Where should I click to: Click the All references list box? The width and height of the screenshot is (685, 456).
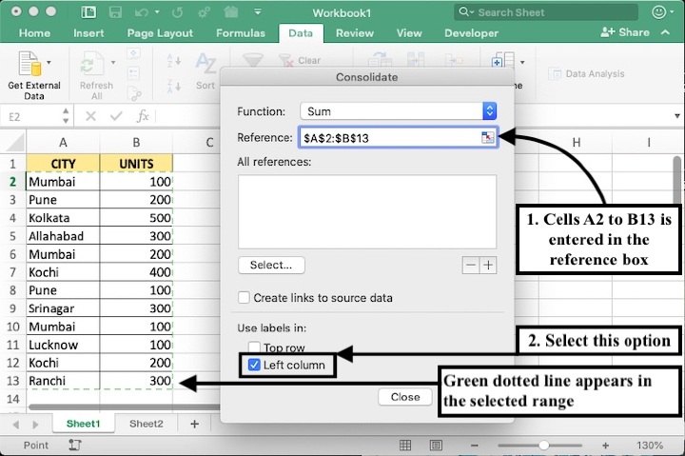tap(367, 211)
